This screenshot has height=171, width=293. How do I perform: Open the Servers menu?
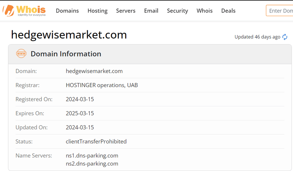pos(126,11)
